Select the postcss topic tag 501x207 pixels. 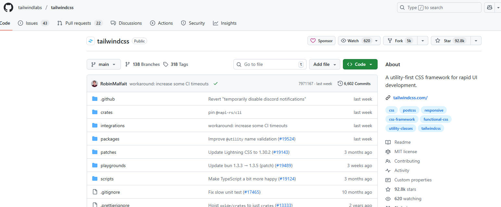tap(409, 110)
